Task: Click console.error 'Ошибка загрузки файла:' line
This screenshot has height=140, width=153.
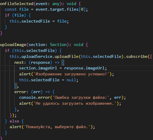Action: (x=72, y=98)
